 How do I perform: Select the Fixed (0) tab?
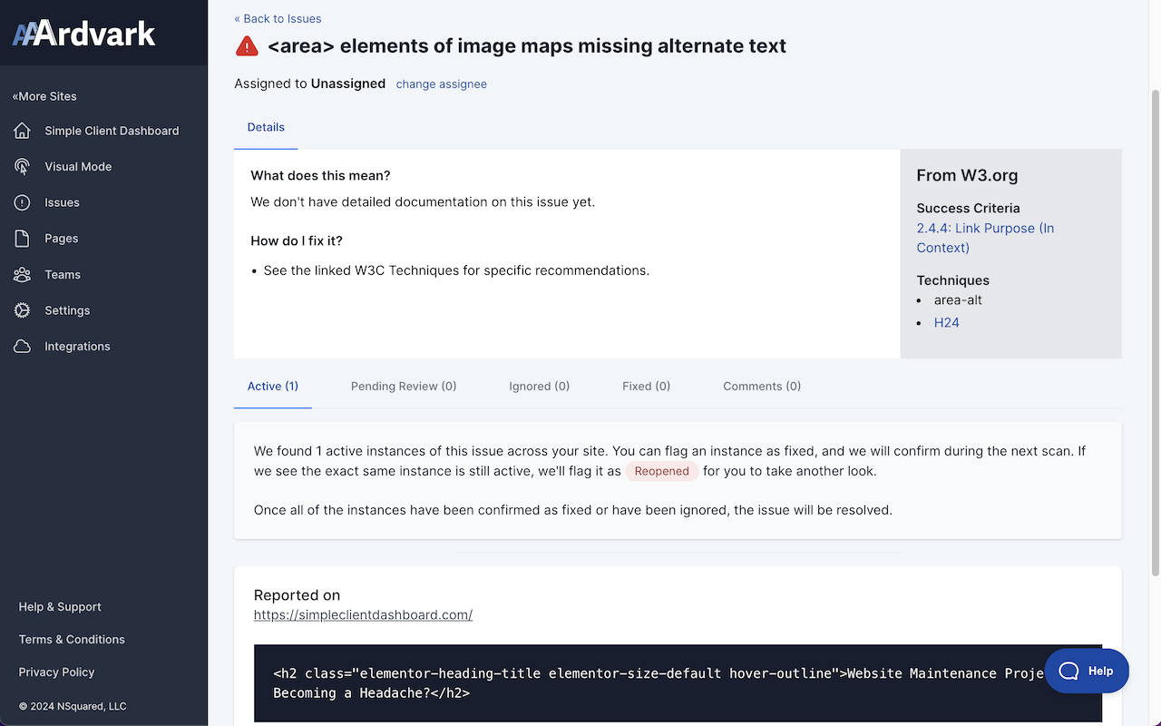(646, 386)
